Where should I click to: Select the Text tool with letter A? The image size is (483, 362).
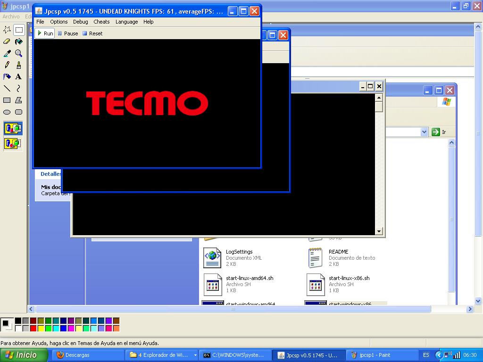point(19,77)
